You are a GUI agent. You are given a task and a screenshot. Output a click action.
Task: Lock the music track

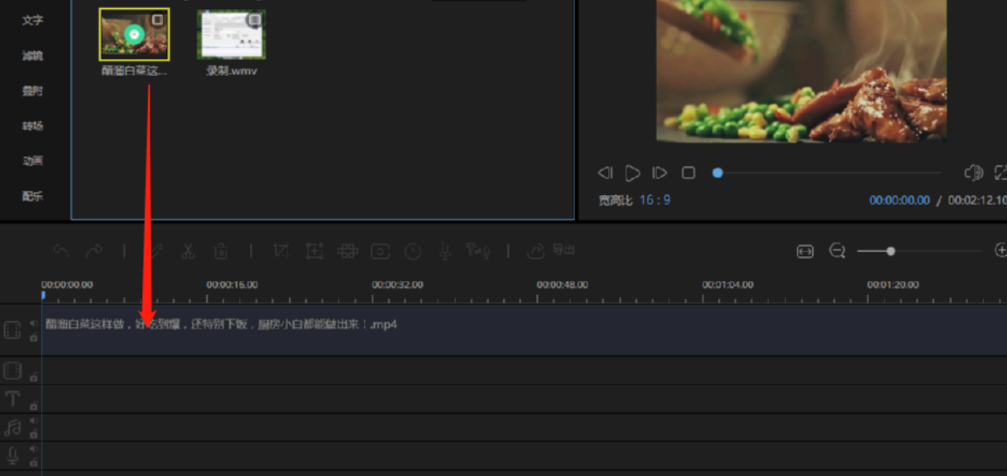click(x=33, y=434)
